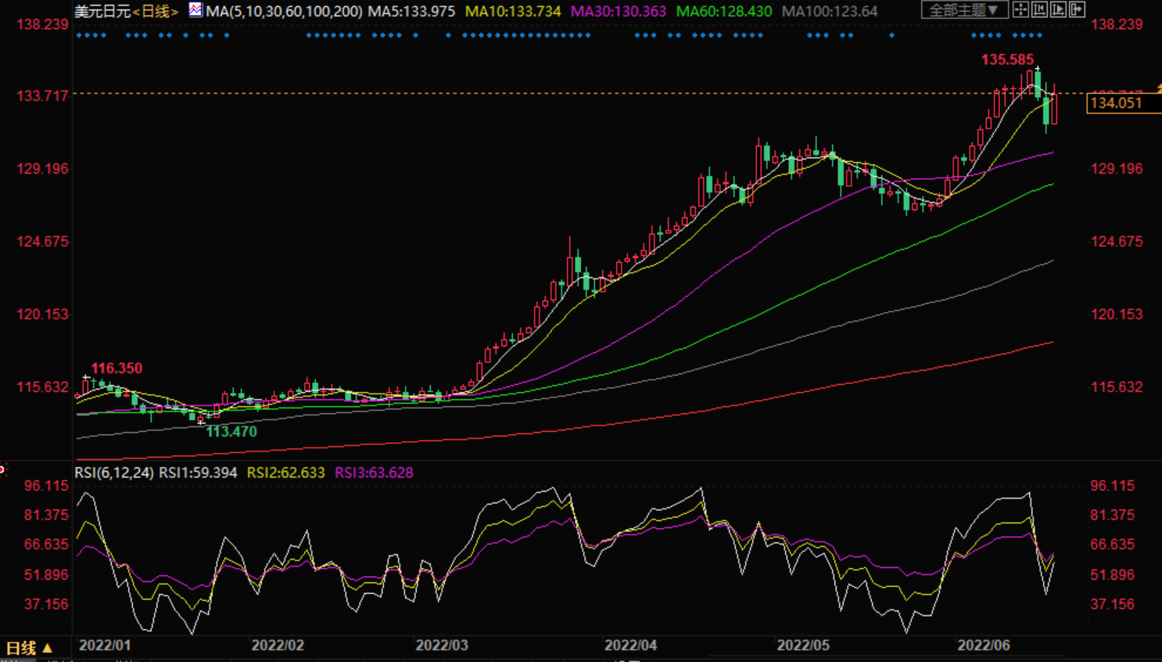Click the MA30 magenta value label
The image size is (1162, 662).
(619, 12)
